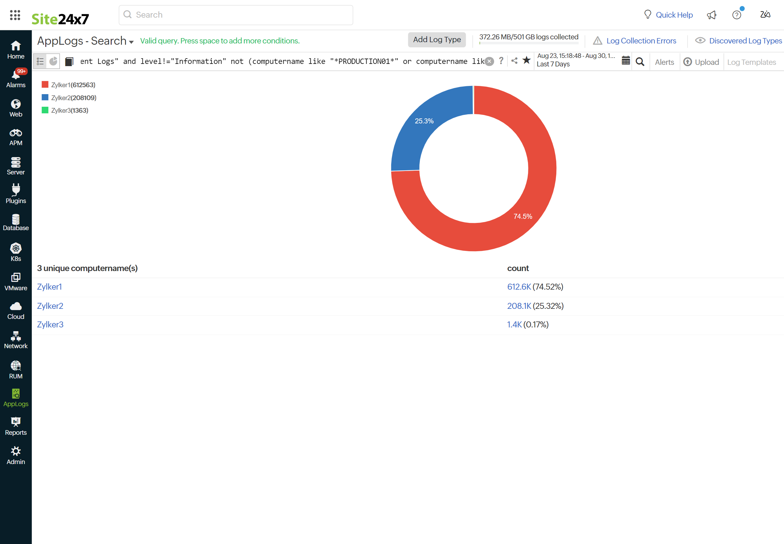Open the Alerts tab
784x544 pixels.
click(664, 62)
